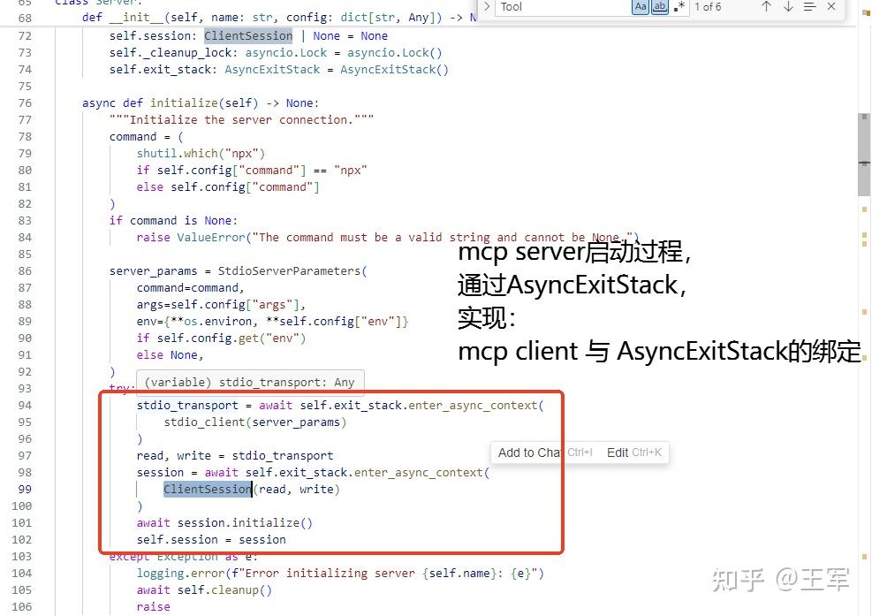Screen dimensions: 872x616
Task: Jump to the next search match
Action: pyautogui.click(x=788, y=7)
